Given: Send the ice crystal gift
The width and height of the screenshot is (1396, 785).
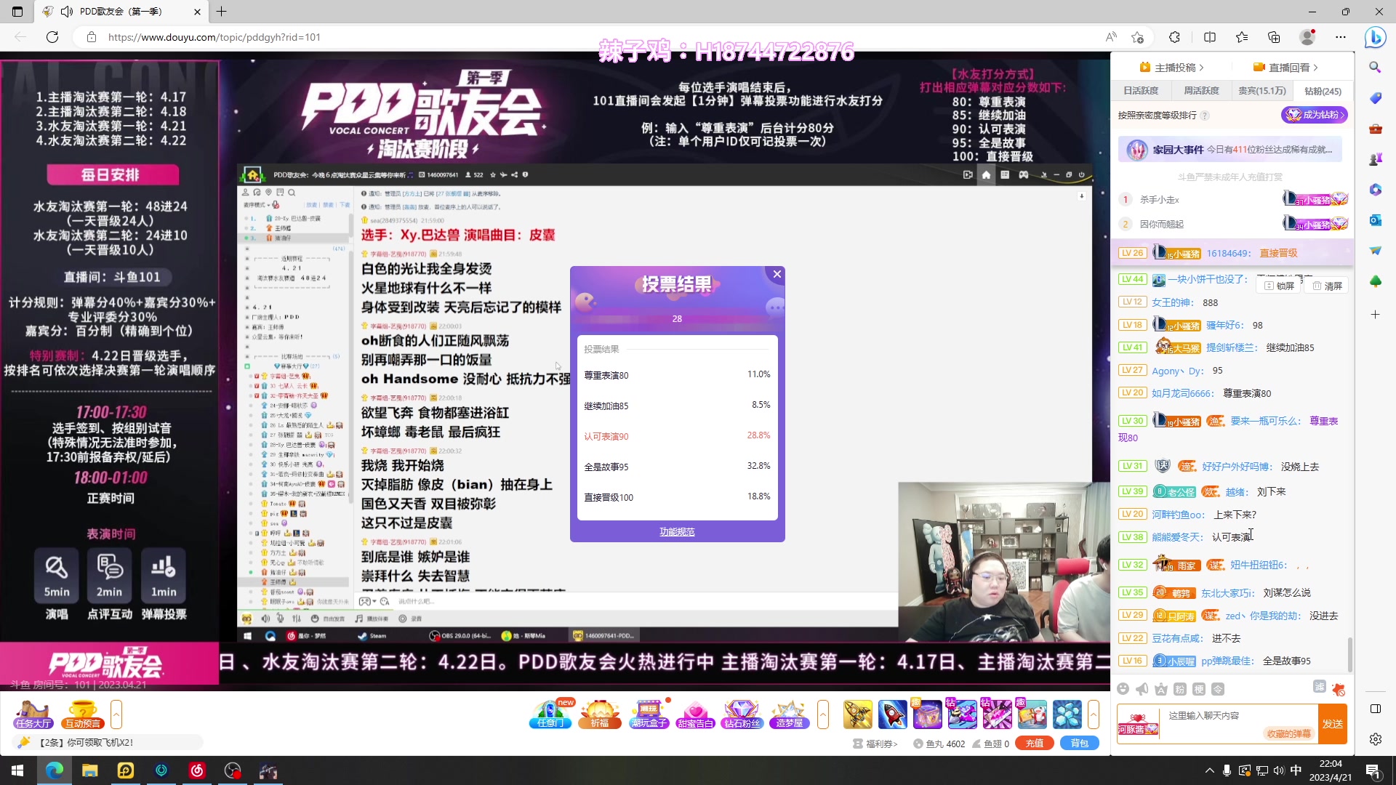Looking at the screenshot, I should [1067, 714].
